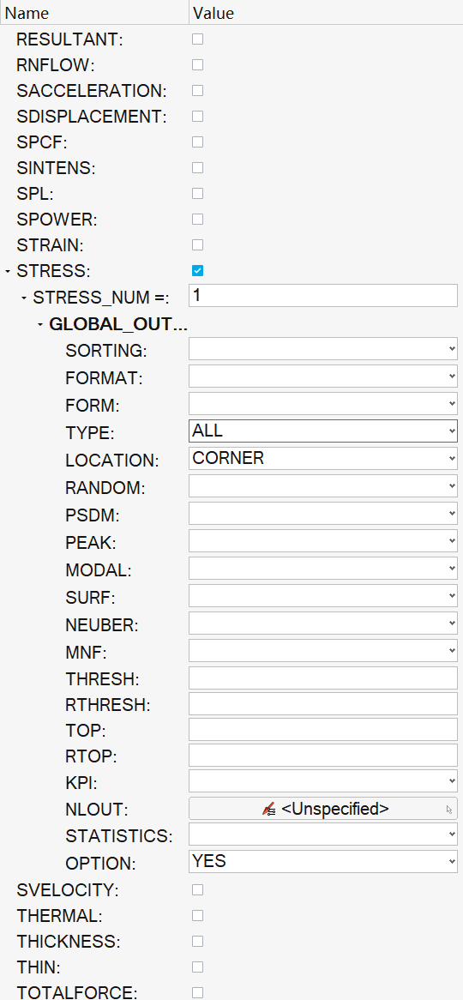Image resolution: width=463 pixels, height=1000 pixels.
Task: Collapse the GLOBAL_OUT section arrow
Action: pyautogui.click(x=40, y=325)
